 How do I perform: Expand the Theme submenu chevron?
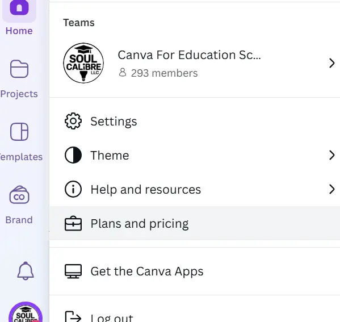click(331, 156)
